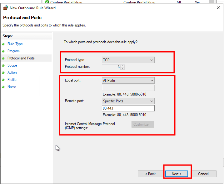Select Protocol and Ports step in sidebar

point(21,58)
